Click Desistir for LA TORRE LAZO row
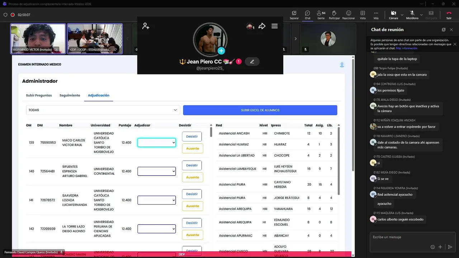This screenshot has height=258, width=459. 192,223
